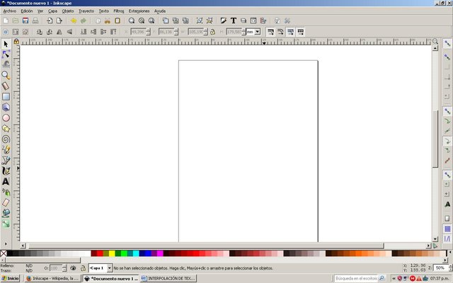
Task: Open the Archivo menu
Action: click(x=9, y=11)
